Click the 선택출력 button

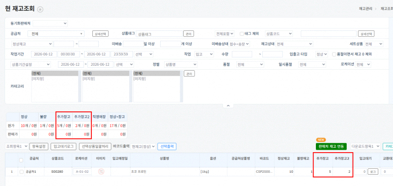167,146
